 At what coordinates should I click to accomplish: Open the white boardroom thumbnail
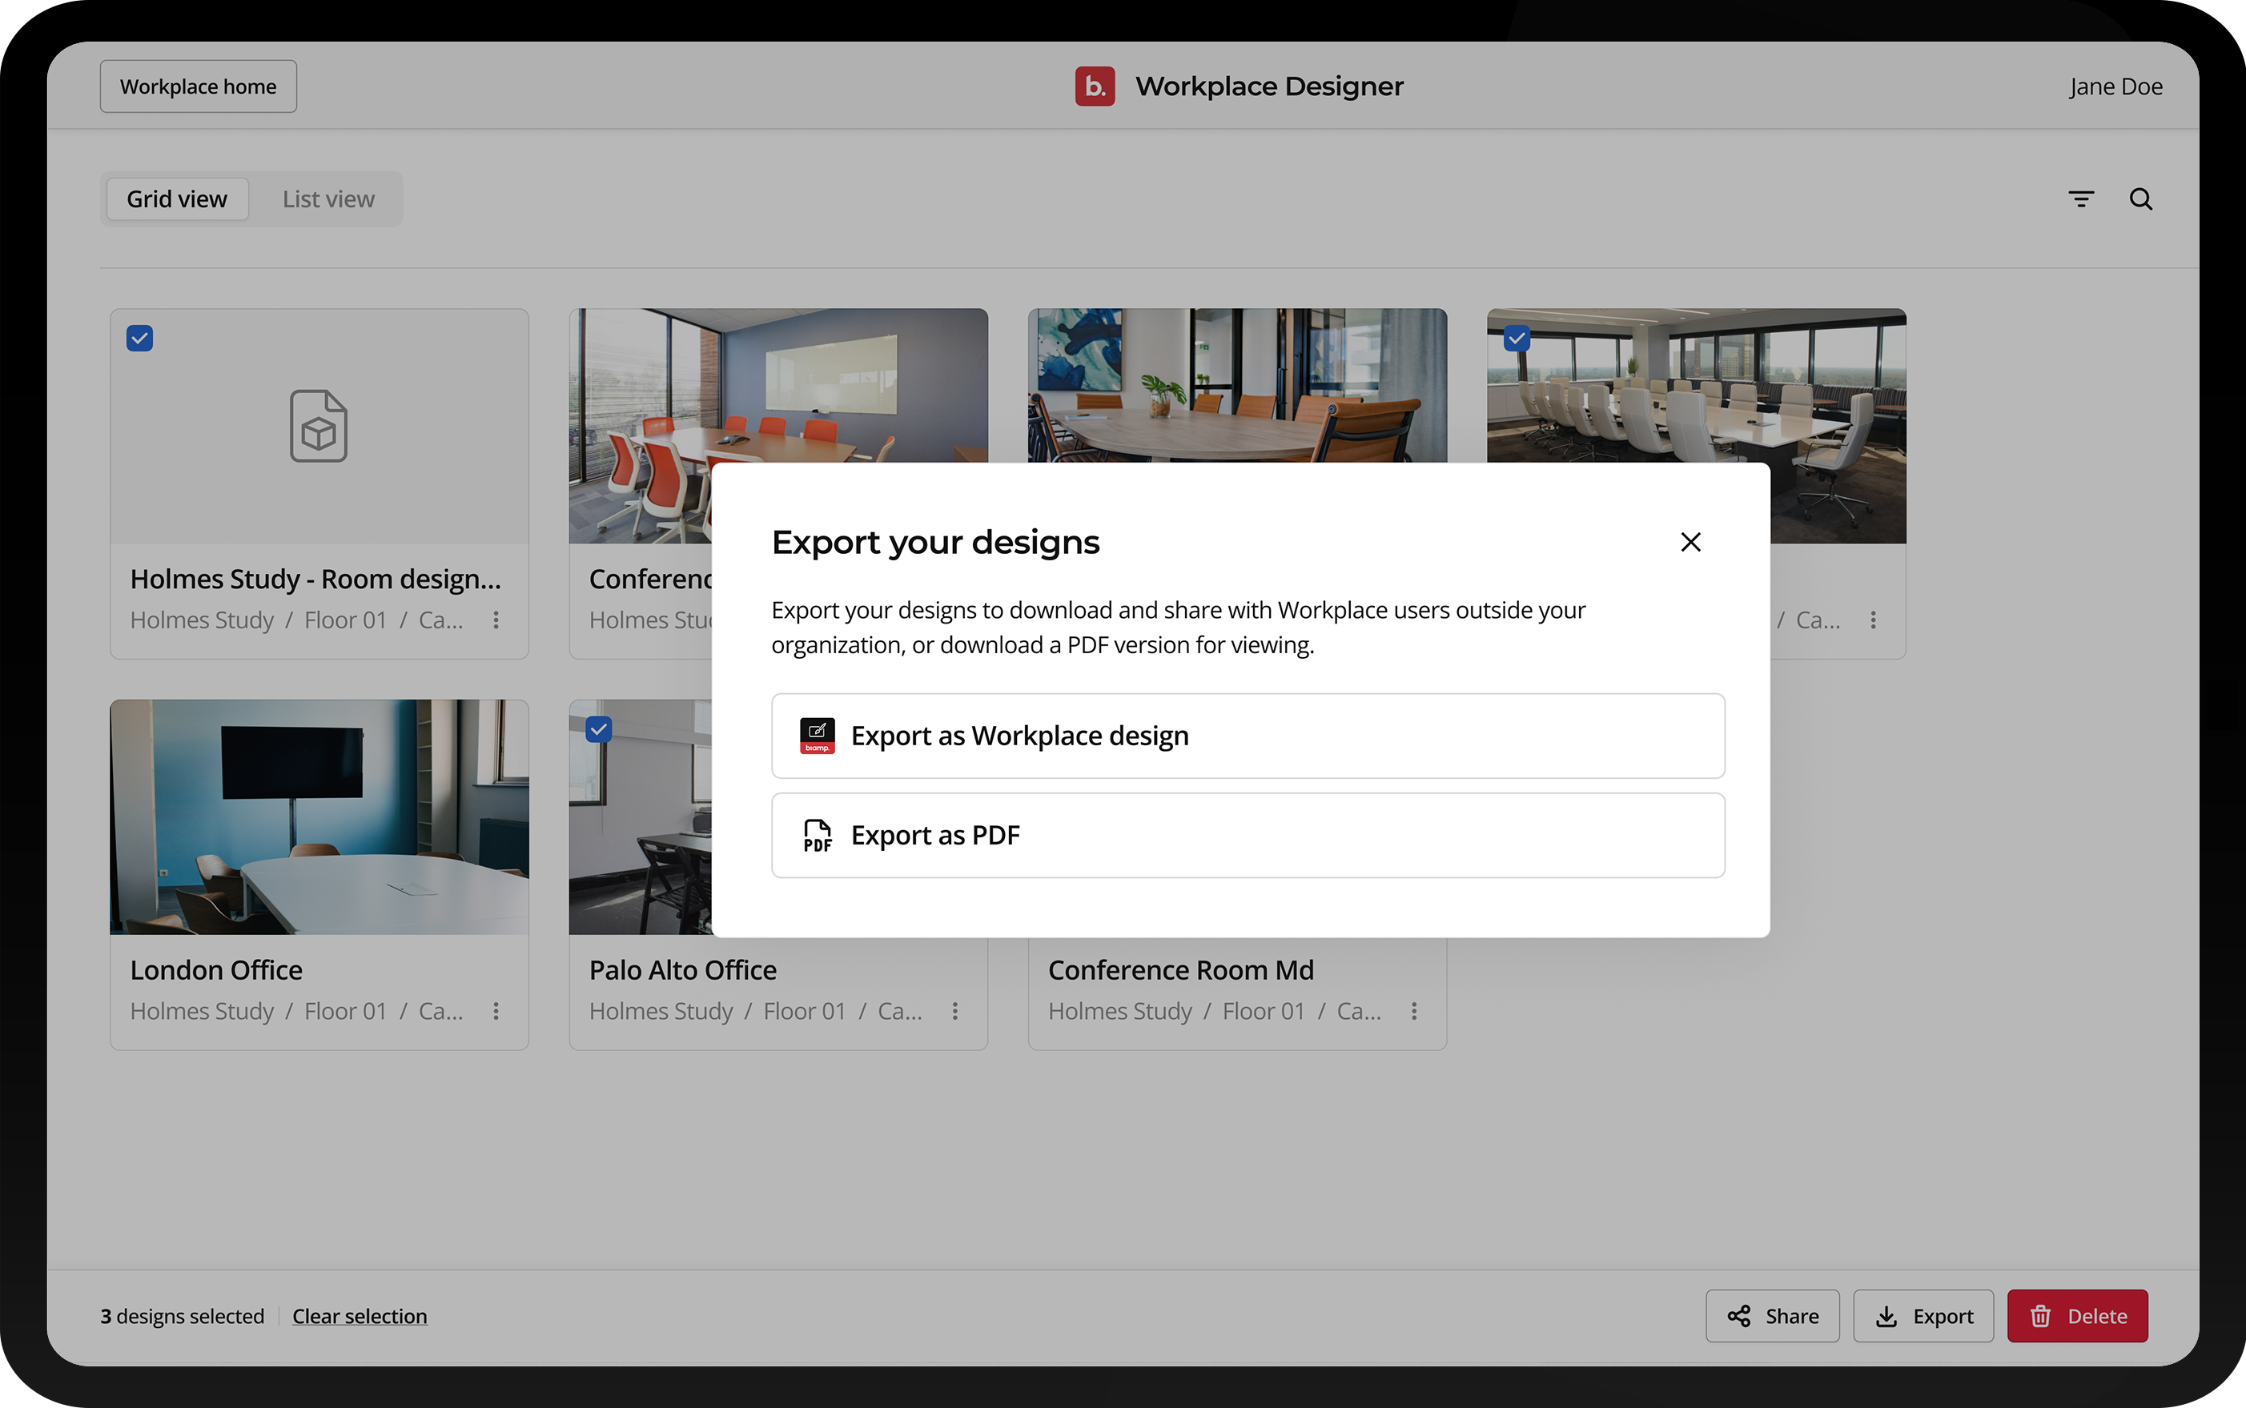tap(1698, 387)
